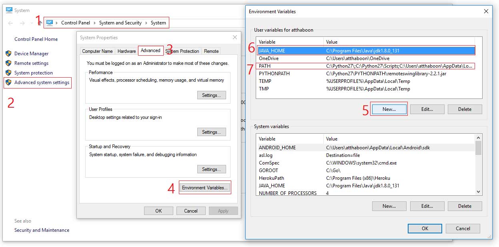Confirm System Properties with OK
499x247 pixels.
click(158, 211)
